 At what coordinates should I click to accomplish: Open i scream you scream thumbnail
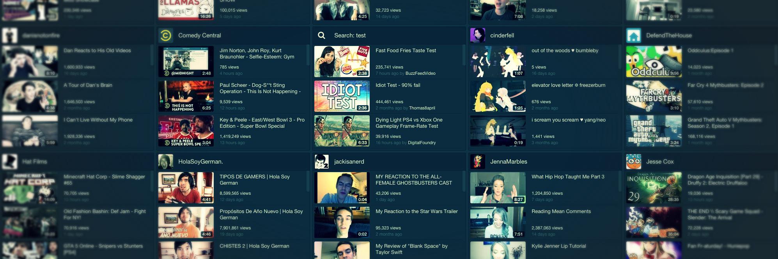click(498, 131)
